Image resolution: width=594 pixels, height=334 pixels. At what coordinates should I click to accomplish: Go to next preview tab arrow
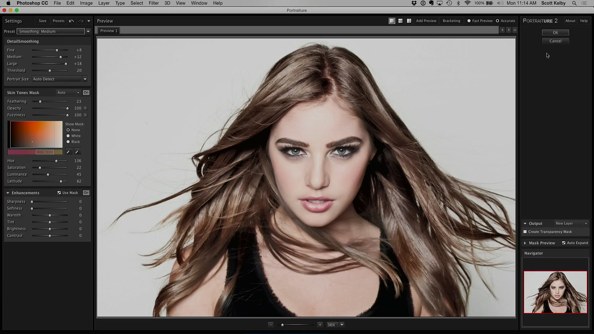click(x=509, y=30)
